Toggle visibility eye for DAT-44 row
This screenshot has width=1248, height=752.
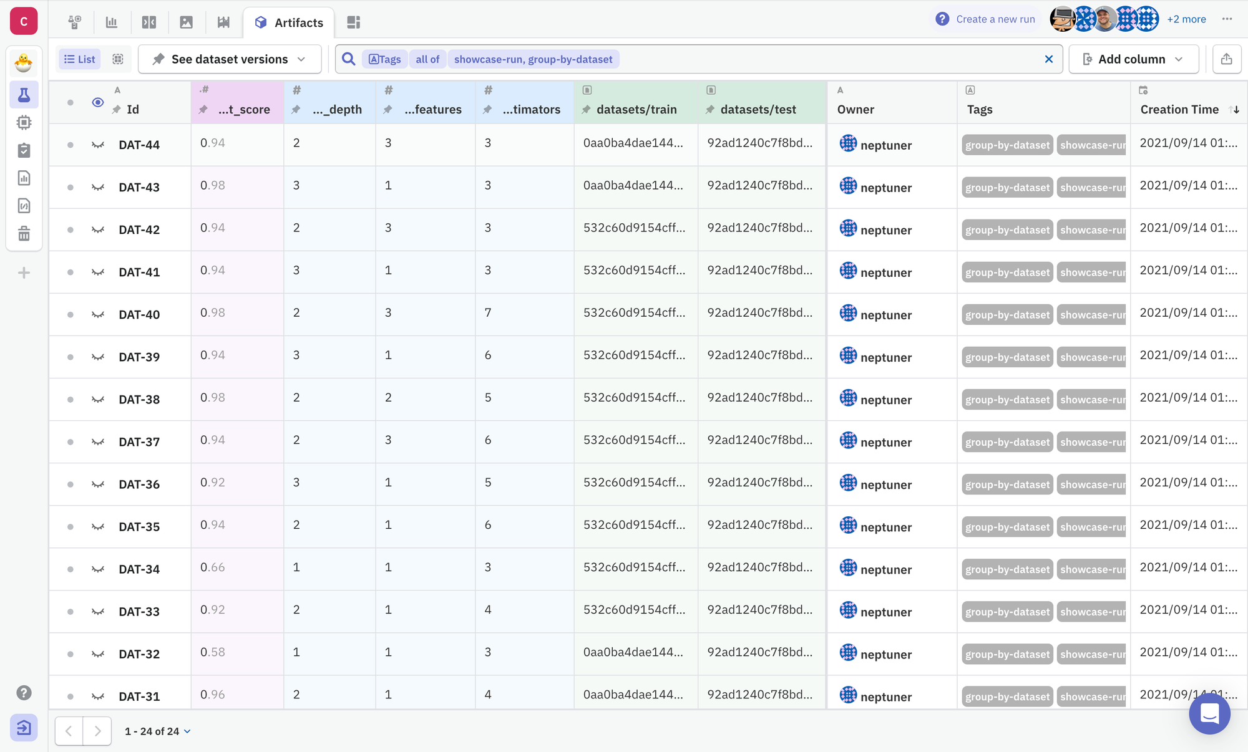[x=98, y=145]
